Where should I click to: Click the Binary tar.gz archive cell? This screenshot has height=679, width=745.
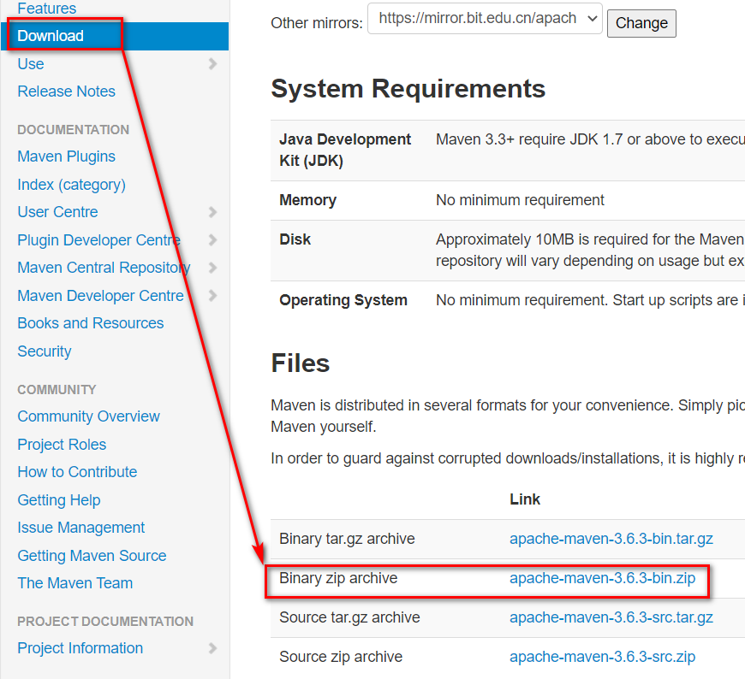[x=347, y=539]
